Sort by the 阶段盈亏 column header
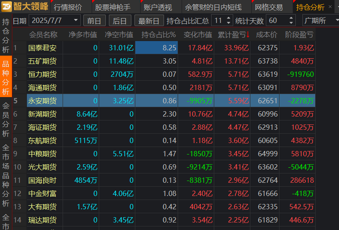Screen dimensions: 339x230 [299, 34]
